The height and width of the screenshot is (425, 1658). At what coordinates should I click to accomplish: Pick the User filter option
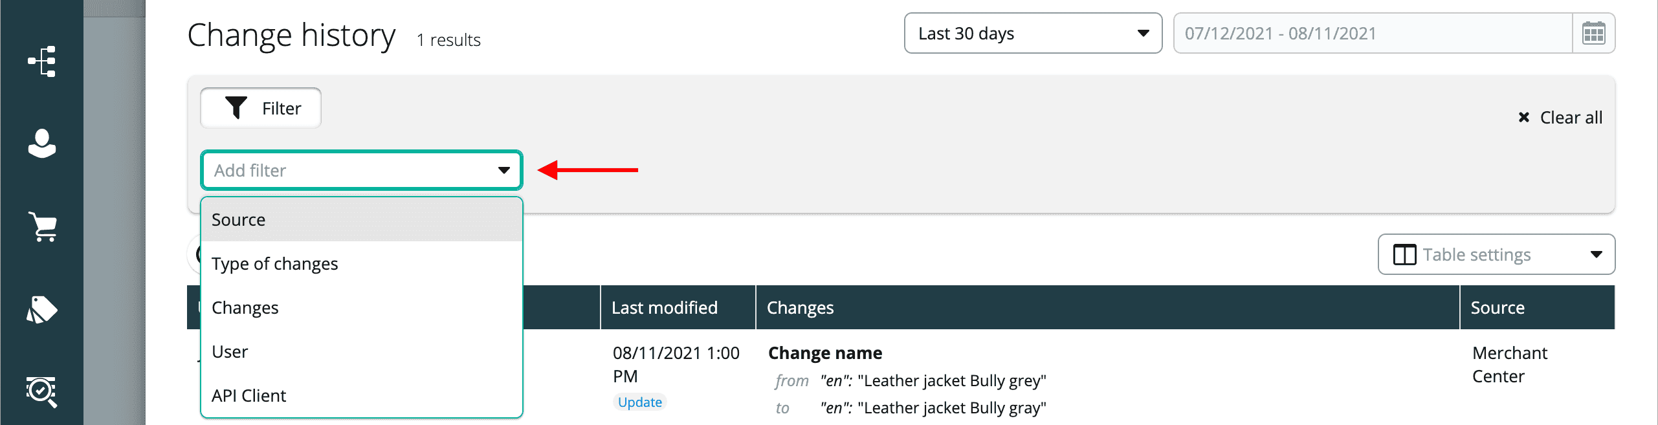pyautogui.click(x=362, y=352)
